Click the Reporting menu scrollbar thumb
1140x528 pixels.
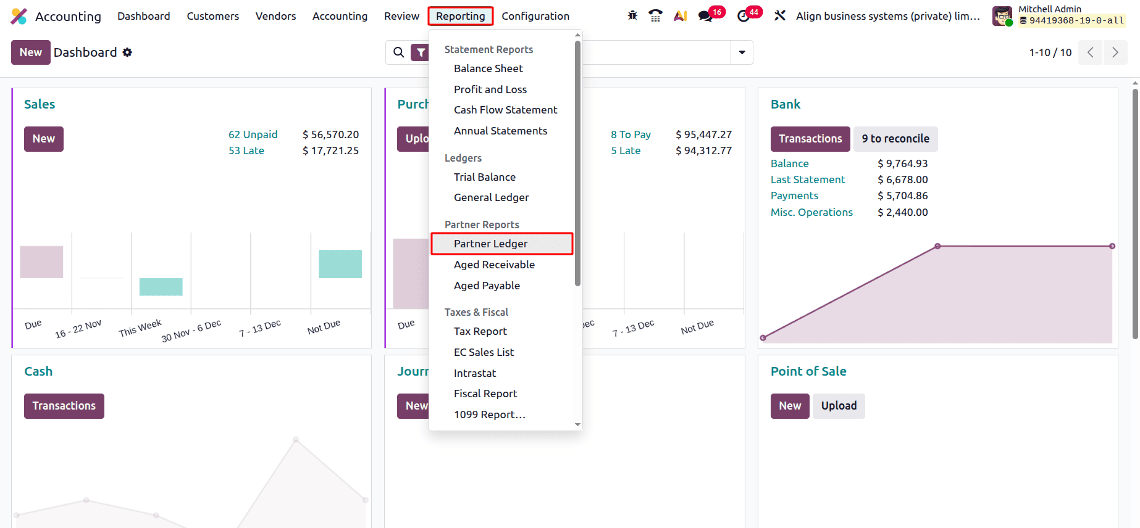coord(577,163)
